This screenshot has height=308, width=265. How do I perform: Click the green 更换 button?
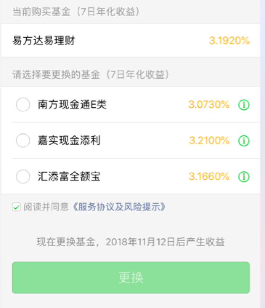coord(131,278)
